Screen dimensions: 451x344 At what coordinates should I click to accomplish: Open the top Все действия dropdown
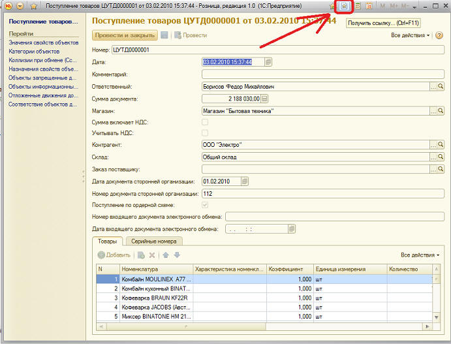click(410, 35)
